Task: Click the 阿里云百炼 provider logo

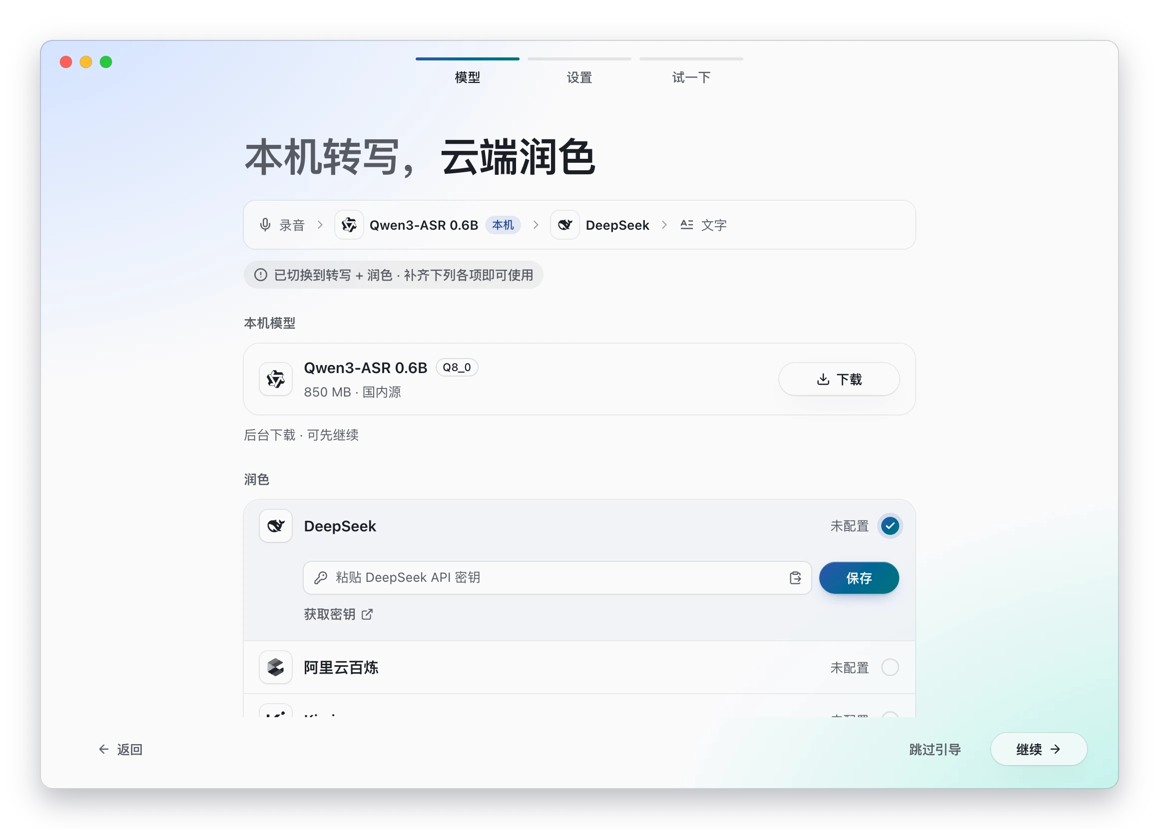Action: (276, 667)
